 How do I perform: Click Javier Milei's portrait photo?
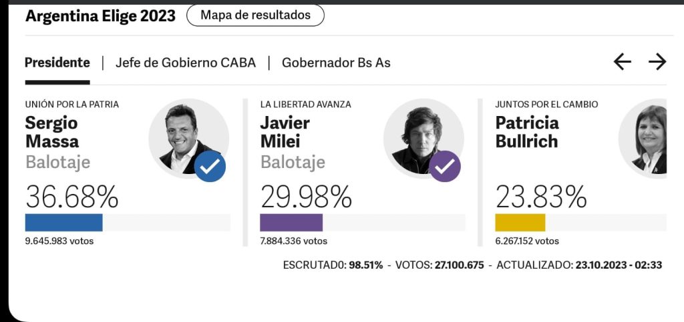coord(419,135)
